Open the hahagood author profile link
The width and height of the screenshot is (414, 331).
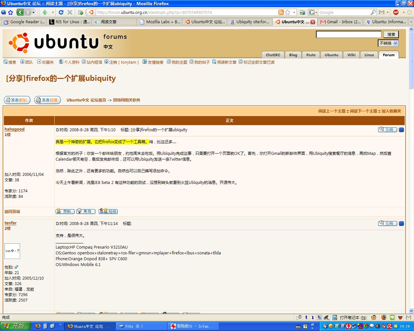coord(15,129)
